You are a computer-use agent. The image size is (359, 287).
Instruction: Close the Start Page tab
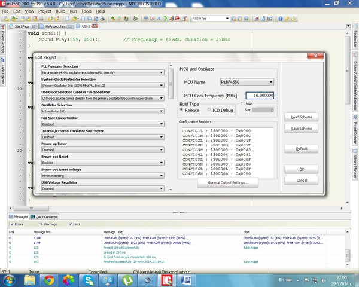tap(34, 26)
